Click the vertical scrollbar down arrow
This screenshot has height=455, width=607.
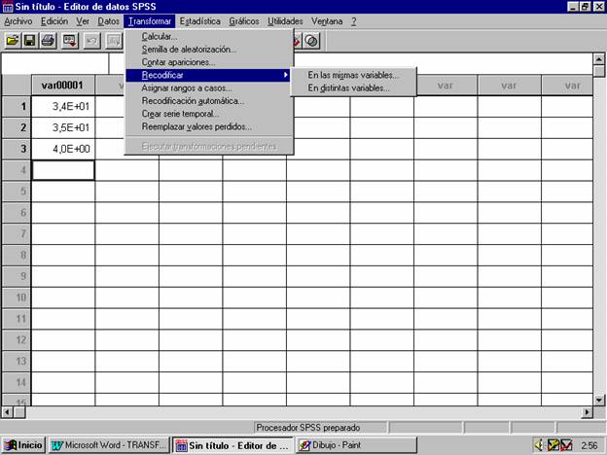pos(599,399)
